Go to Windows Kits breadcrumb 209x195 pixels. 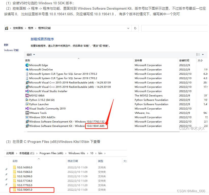pos(77,153)
